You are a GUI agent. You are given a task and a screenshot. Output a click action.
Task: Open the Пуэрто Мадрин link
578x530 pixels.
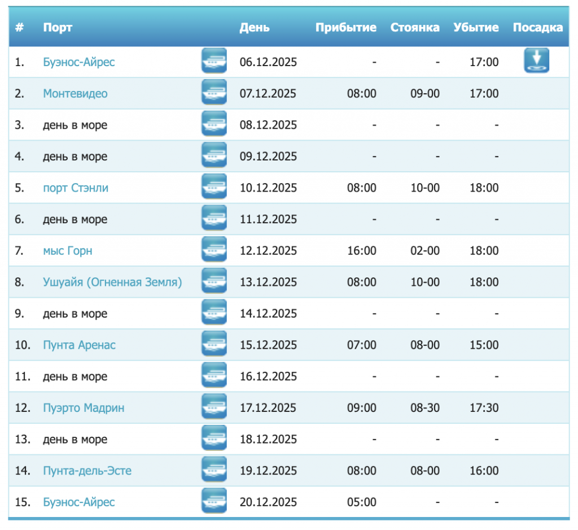(x=84, y=407)
